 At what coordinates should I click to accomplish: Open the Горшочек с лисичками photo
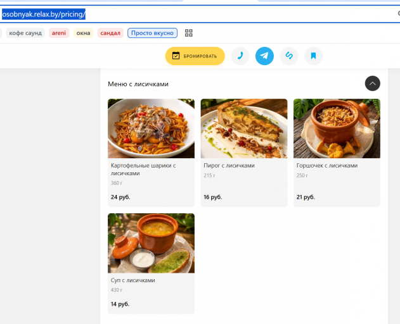[337, 128]
